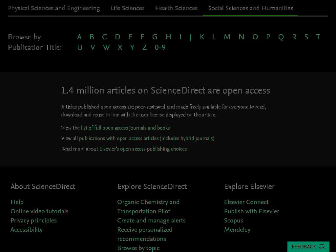Screen dimensions: 336x252
Task: Browse publication titles starting with J
Action: (190, 37)
